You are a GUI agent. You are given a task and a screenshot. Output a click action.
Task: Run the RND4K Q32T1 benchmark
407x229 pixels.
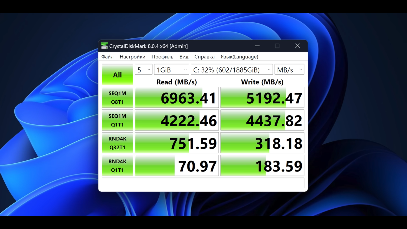(117, 143)
